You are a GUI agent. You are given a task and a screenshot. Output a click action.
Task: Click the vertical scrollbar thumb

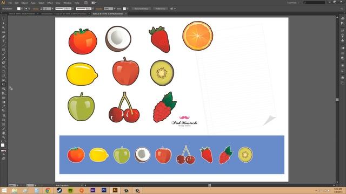[x=337, y=99]
